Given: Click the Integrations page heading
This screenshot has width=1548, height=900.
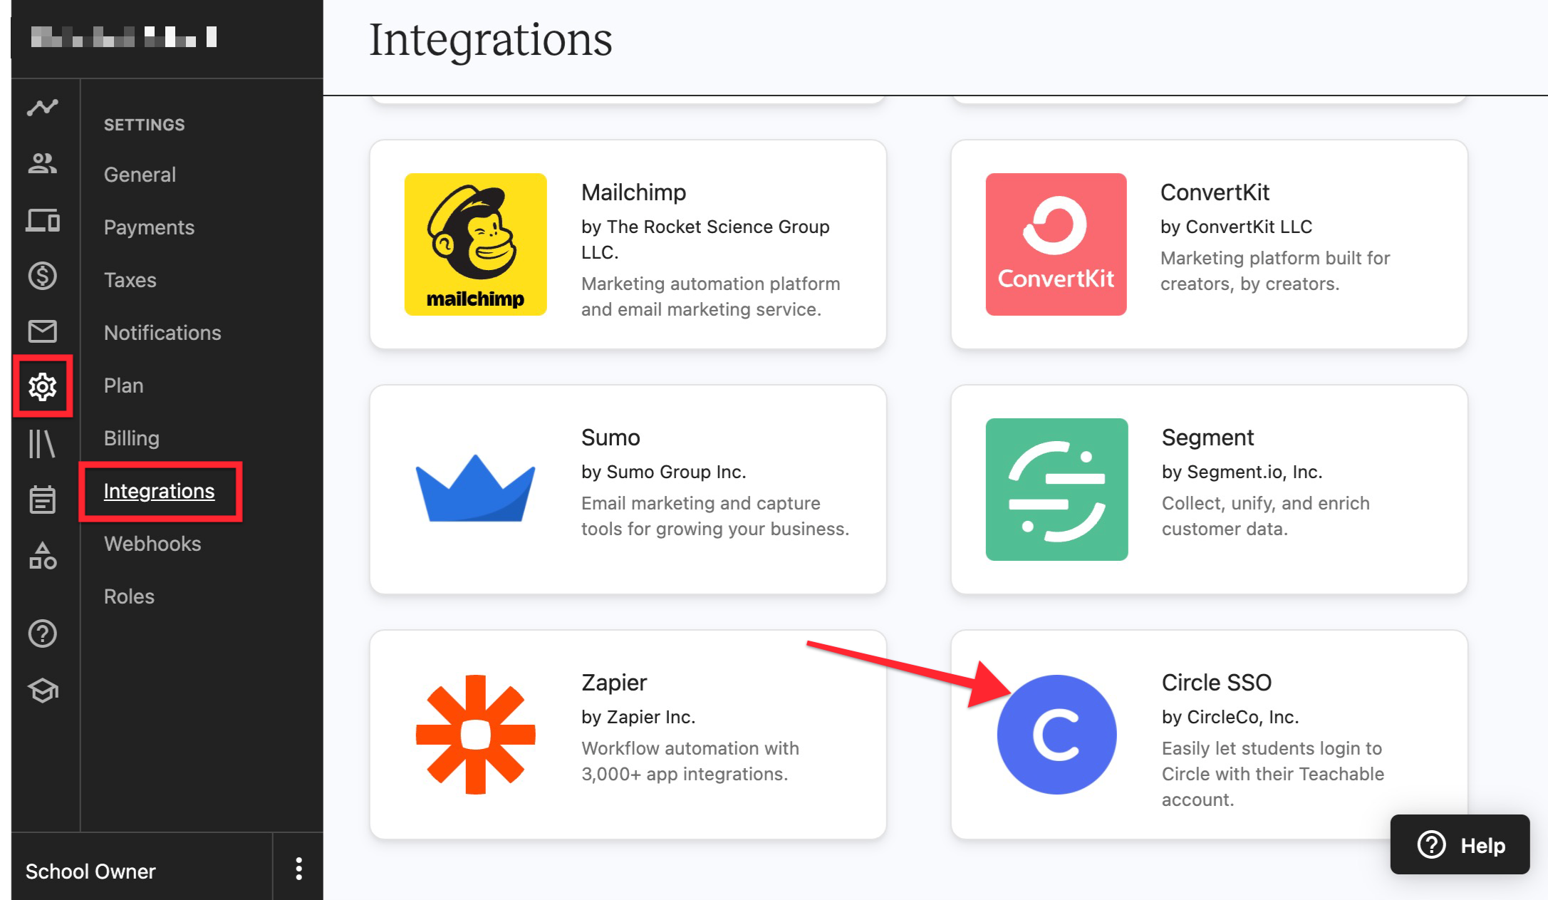Looking at the screenshot, I should (490, 40).
